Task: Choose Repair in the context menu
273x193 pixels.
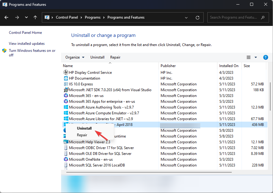Action: (x=82, y=135)
